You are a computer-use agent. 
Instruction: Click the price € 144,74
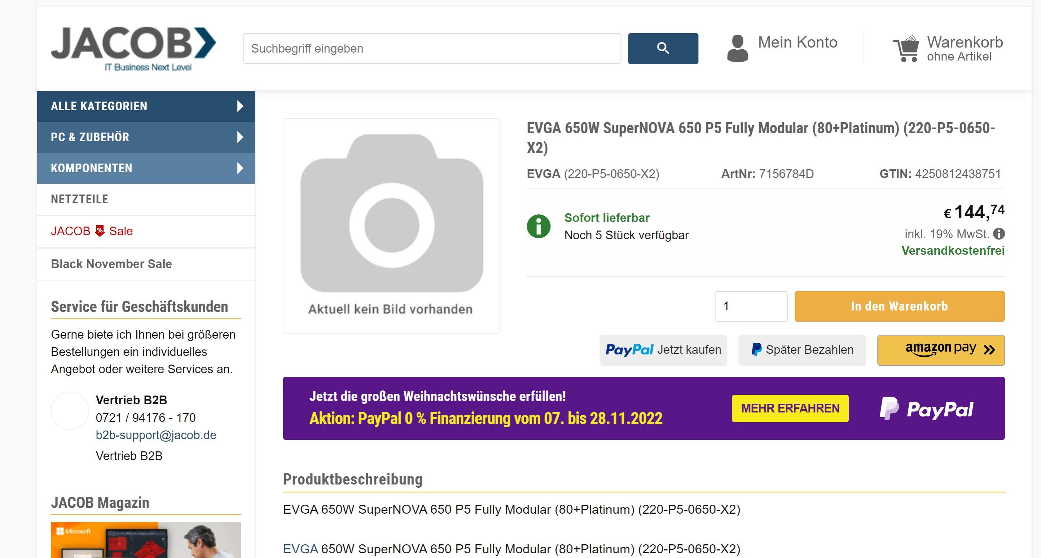(974, 212)
